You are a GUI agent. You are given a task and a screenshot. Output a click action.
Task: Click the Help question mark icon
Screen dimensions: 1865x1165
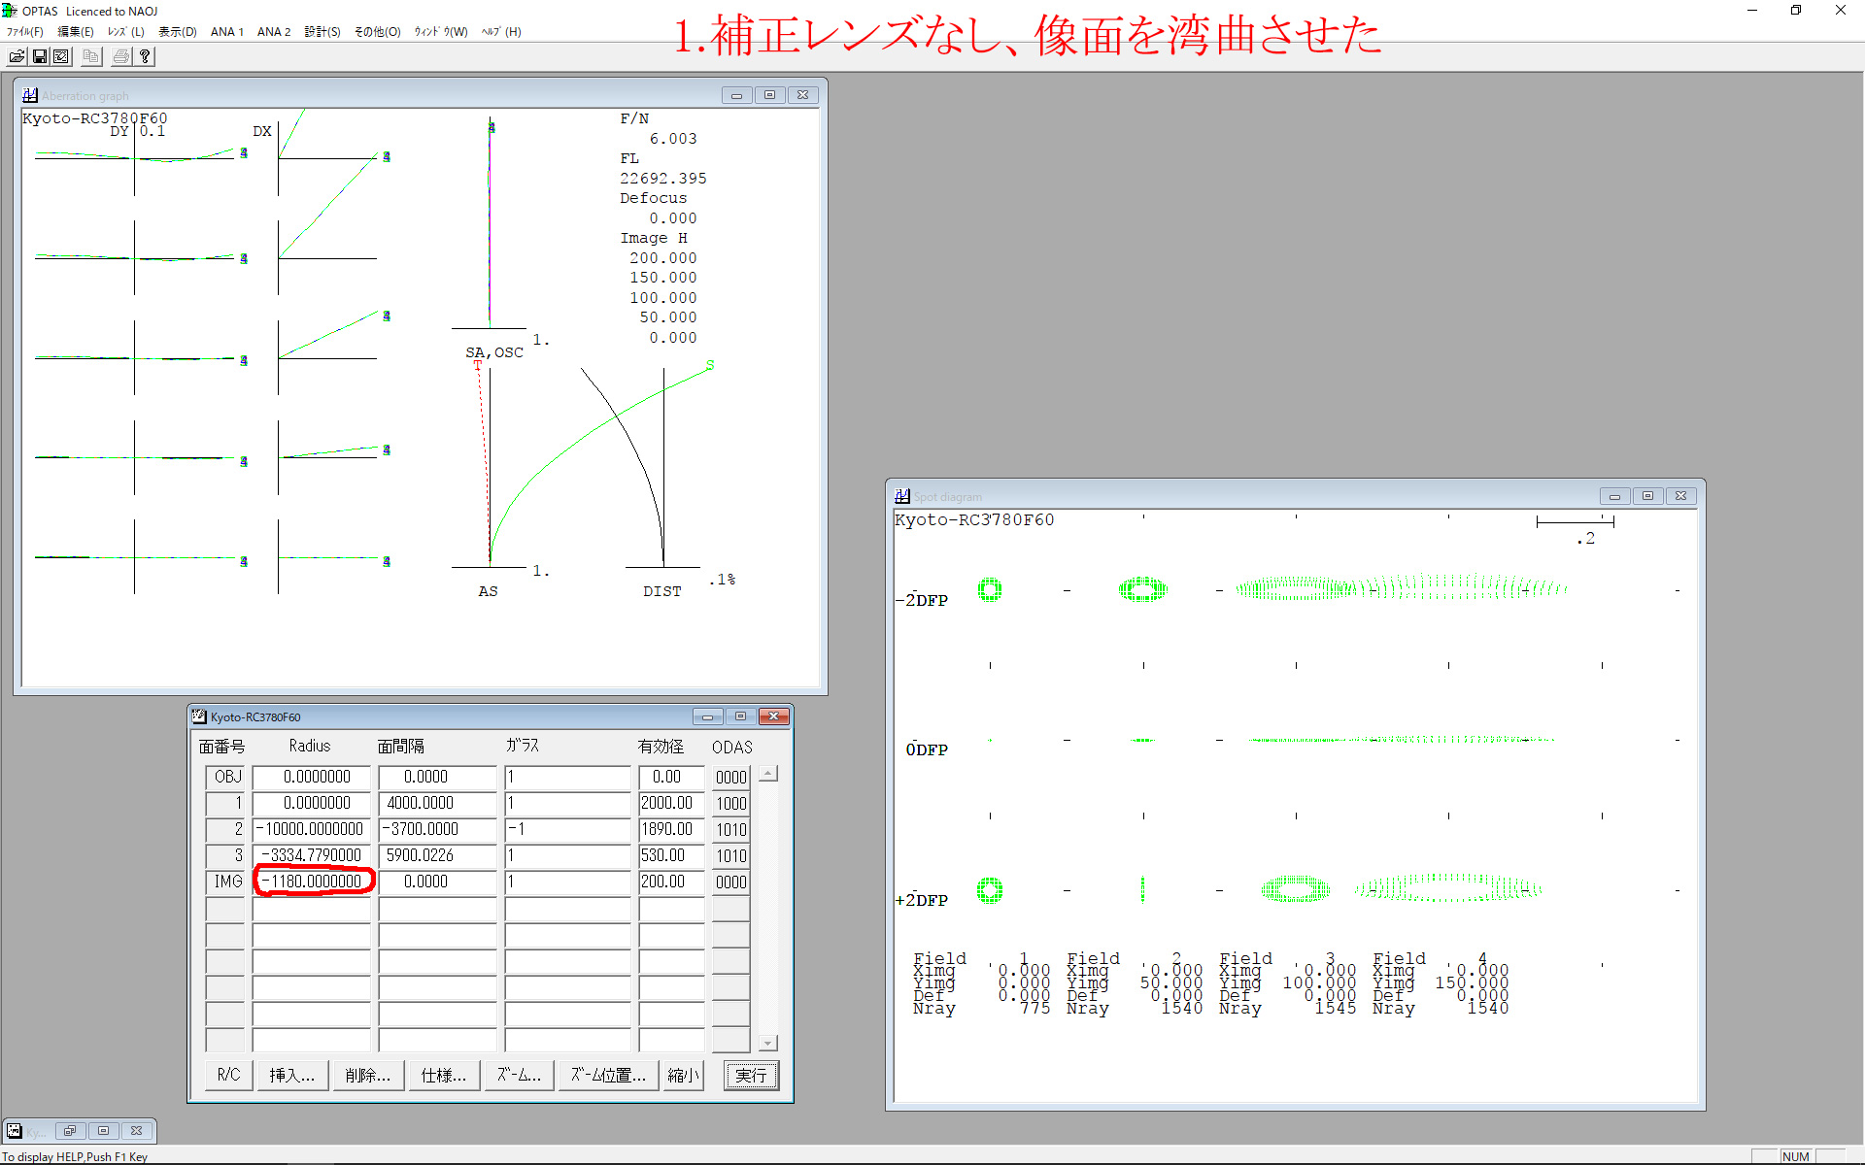click(145, 56)
